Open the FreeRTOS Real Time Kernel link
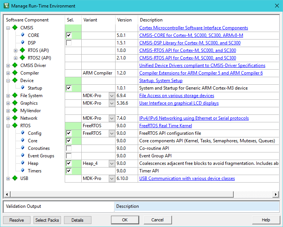Image resolution: width=283 pixels, height=227 pixels. (x=166, y=126)
